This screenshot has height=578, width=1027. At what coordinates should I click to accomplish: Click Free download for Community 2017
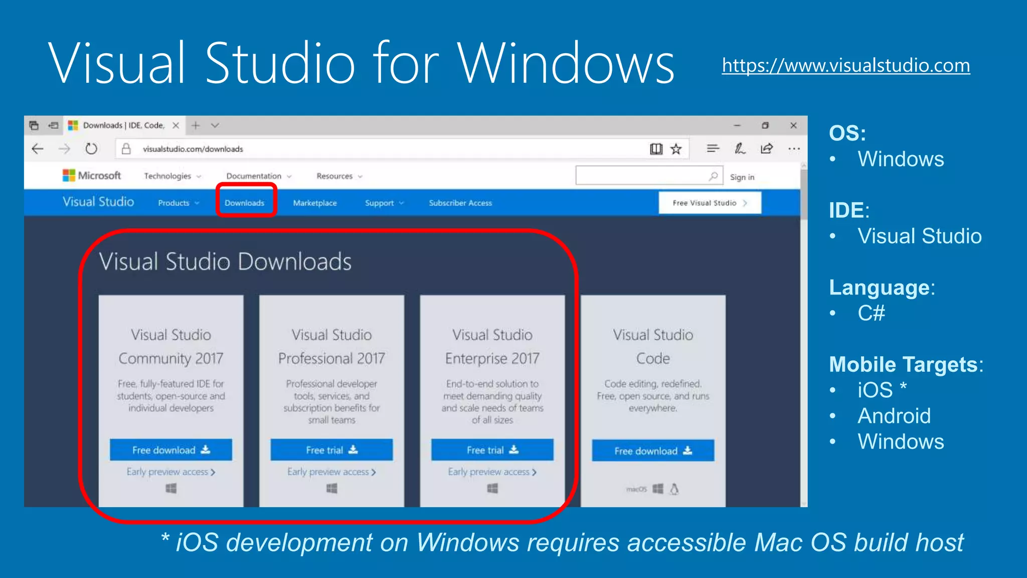[171, 450]
